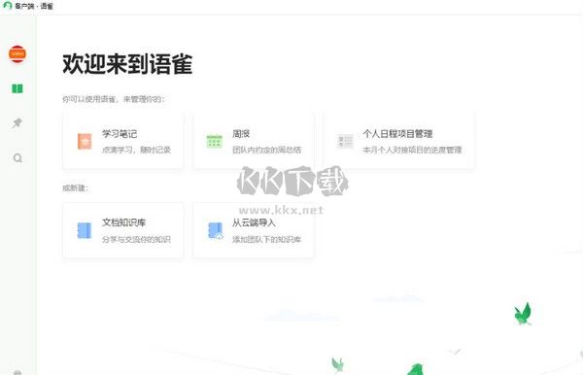Click the blue 文档知识库 notebook icon
The image size is (583, 375).
click(84, 230)
